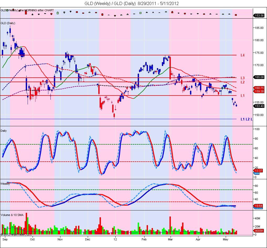Click the 40M volume axis label

pos(258,218)
